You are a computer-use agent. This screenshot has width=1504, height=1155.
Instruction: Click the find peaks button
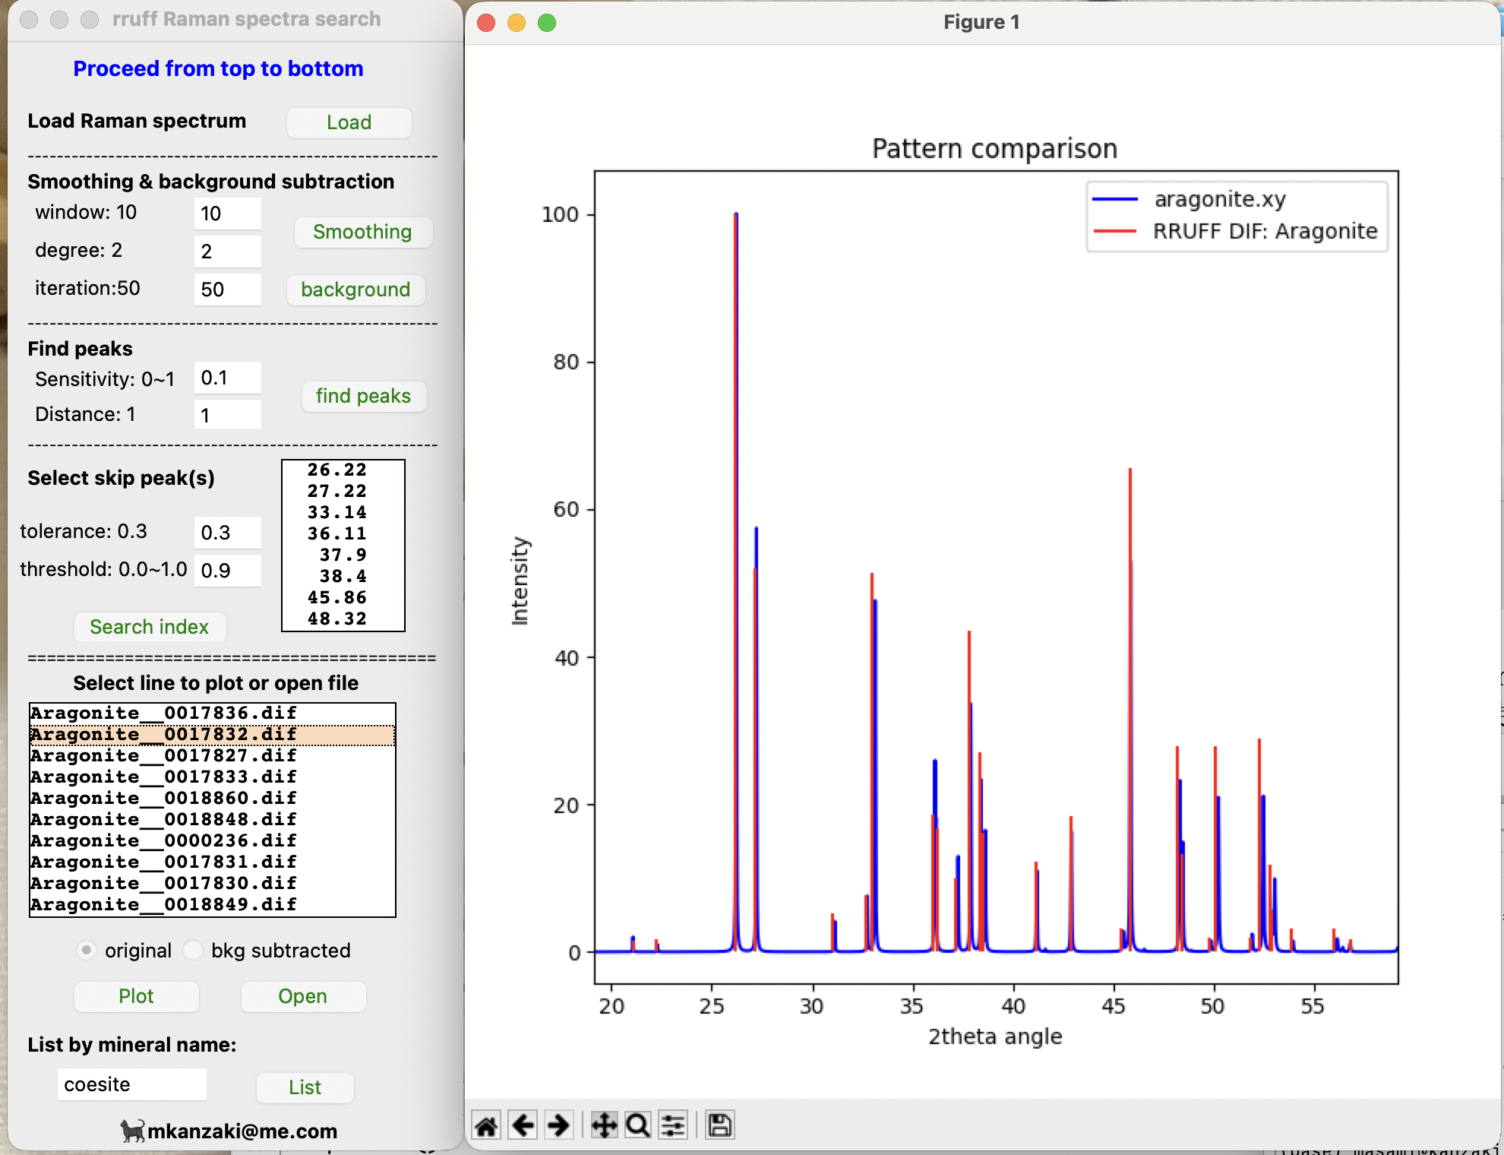363,396
